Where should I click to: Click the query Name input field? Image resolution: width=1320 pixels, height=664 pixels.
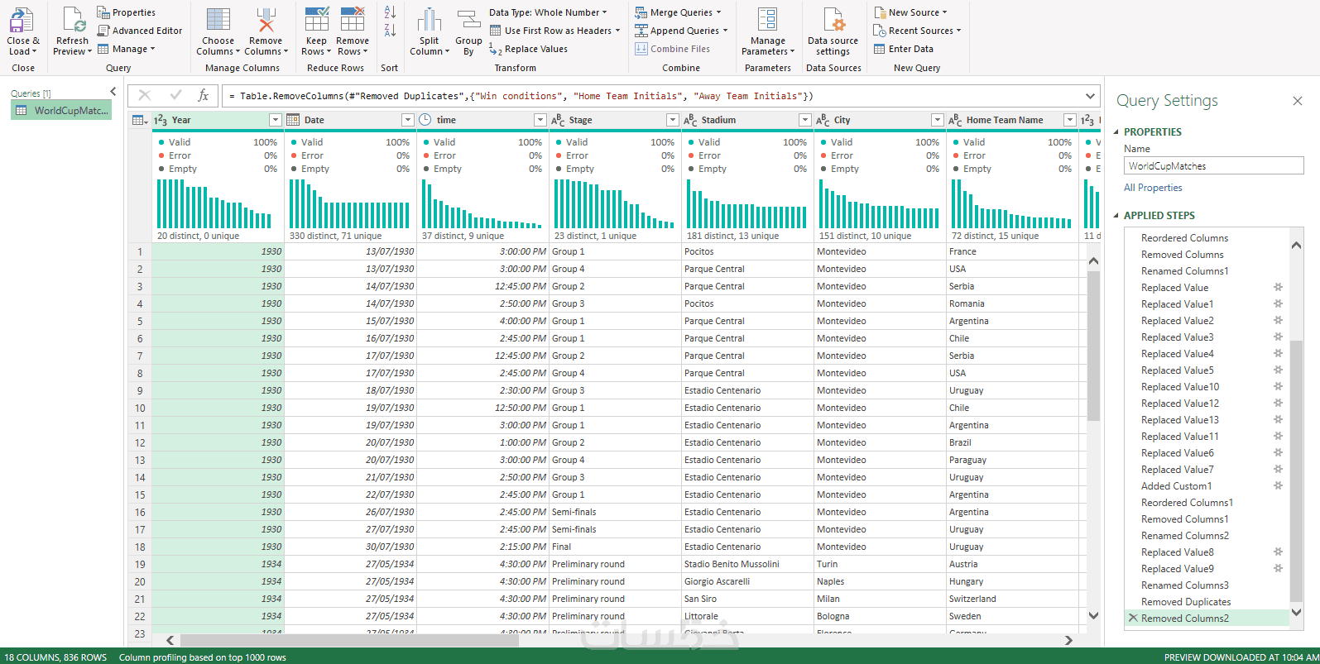point(1212,166)
